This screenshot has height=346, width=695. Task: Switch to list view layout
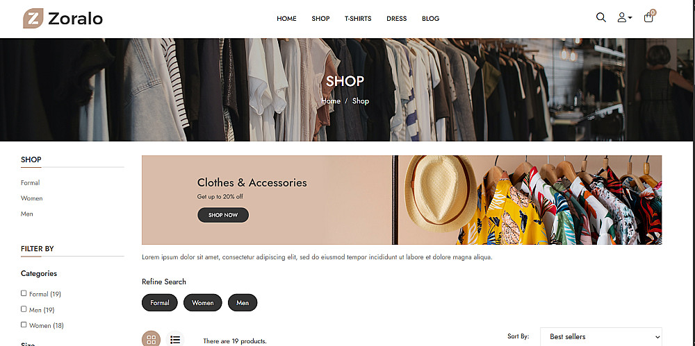tap(175, 339)
